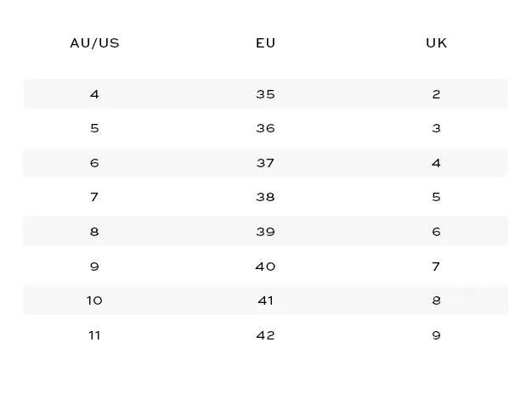Select the AU/US size 6 cell
The image size is (532, 393).
pyautogui.click(x=94, y=163)
